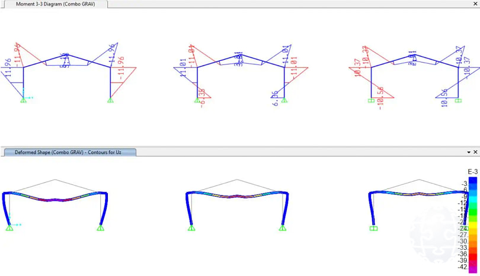Viewport: 480px width, 276px height.
Task: Select the Moment 3-3 Diagram tab
Action: tap(55, 4)
